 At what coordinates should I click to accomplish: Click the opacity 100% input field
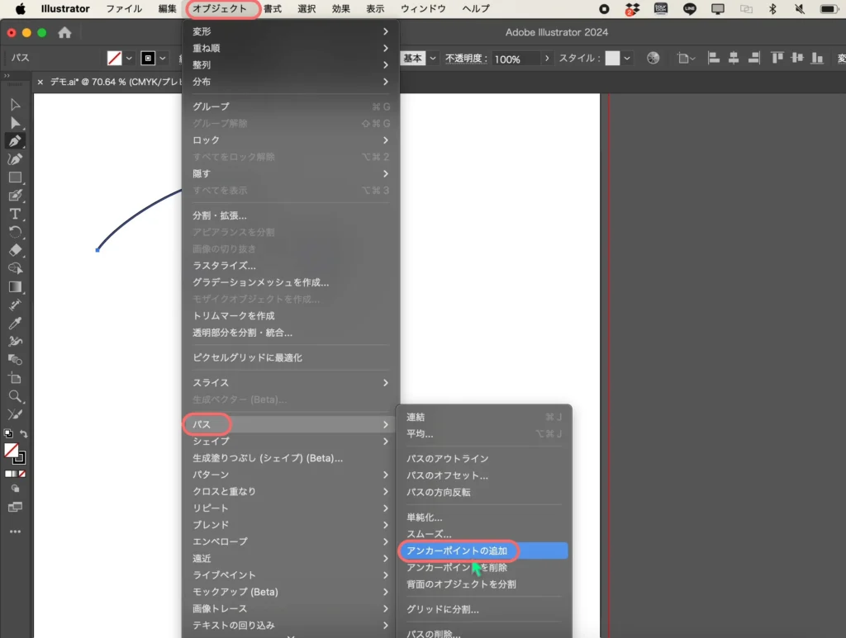pyautogui.click(x=515, y=59)
